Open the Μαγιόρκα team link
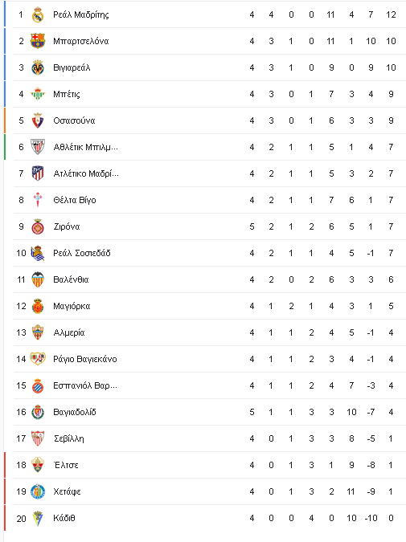406x542 pixels. tap(72, 306)
